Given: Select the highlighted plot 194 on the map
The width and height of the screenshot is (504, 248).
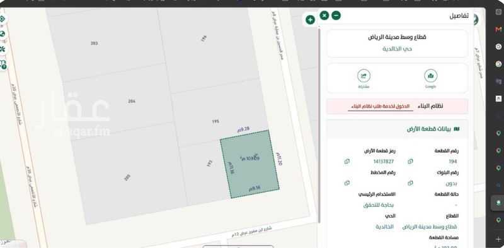Looking at the screenshot, I should 250,164.
